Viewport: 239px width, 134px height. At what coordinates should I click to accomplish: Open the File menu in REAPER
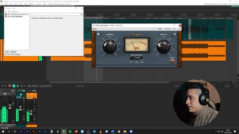[2, 4]
